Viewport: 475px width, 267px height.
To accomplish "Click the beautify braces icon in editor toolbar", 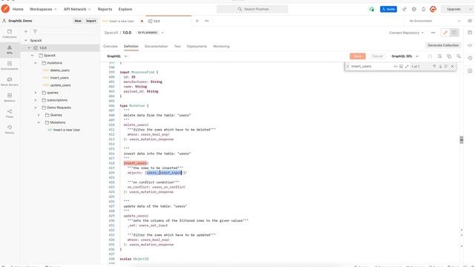I will tap(430, 56).
